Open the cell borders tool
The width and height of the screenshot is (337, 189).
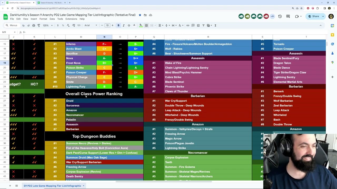pos(146,25)
